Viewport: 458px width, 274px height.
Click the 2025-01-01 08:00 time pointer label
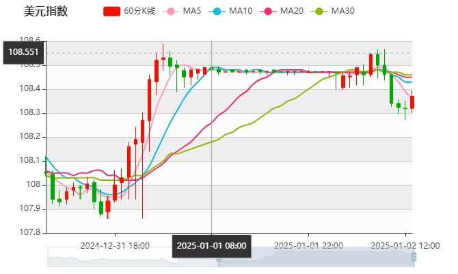point(211,245)
